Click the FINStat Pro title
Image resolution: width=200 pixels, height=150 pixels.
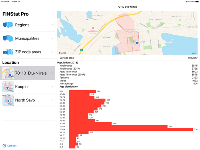pyautogui.click(x=16, y=14)
